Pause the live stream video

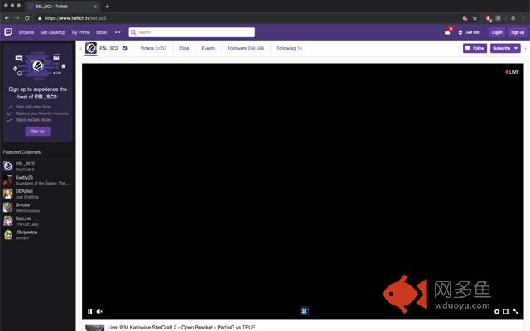pos(90,311)
